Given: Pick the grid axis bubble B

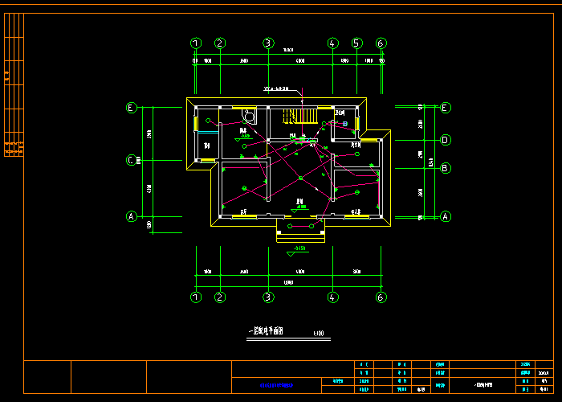Looking at the screenshot, I should (x=445, y=168).
